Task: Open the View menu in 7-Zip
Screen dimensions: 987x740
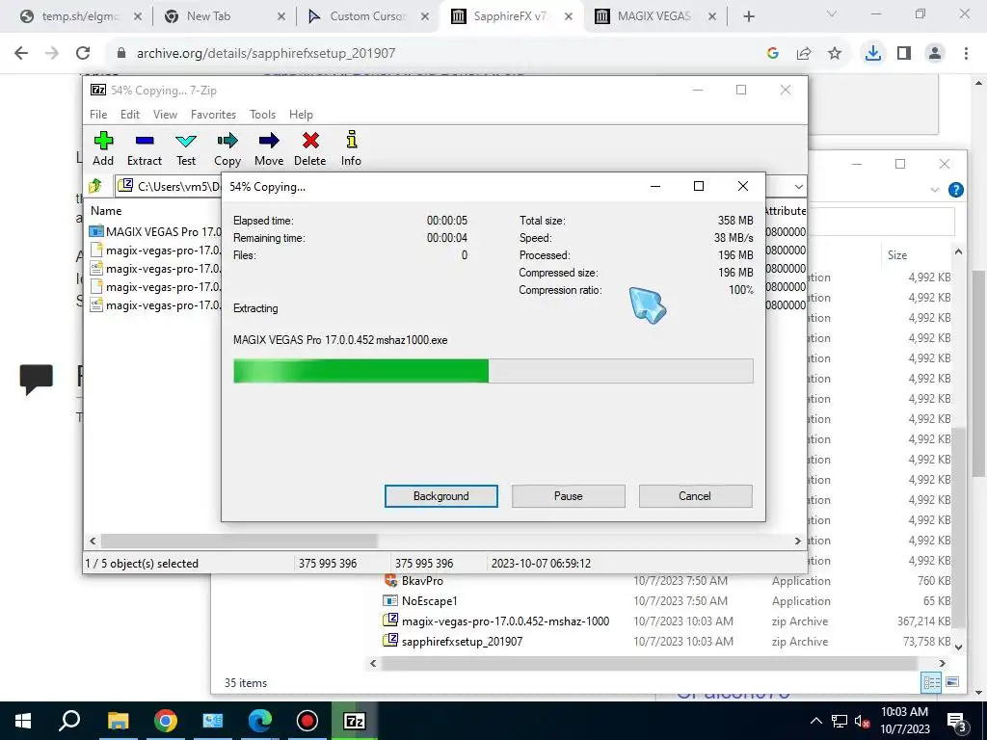Action: (x=165, y=115)
